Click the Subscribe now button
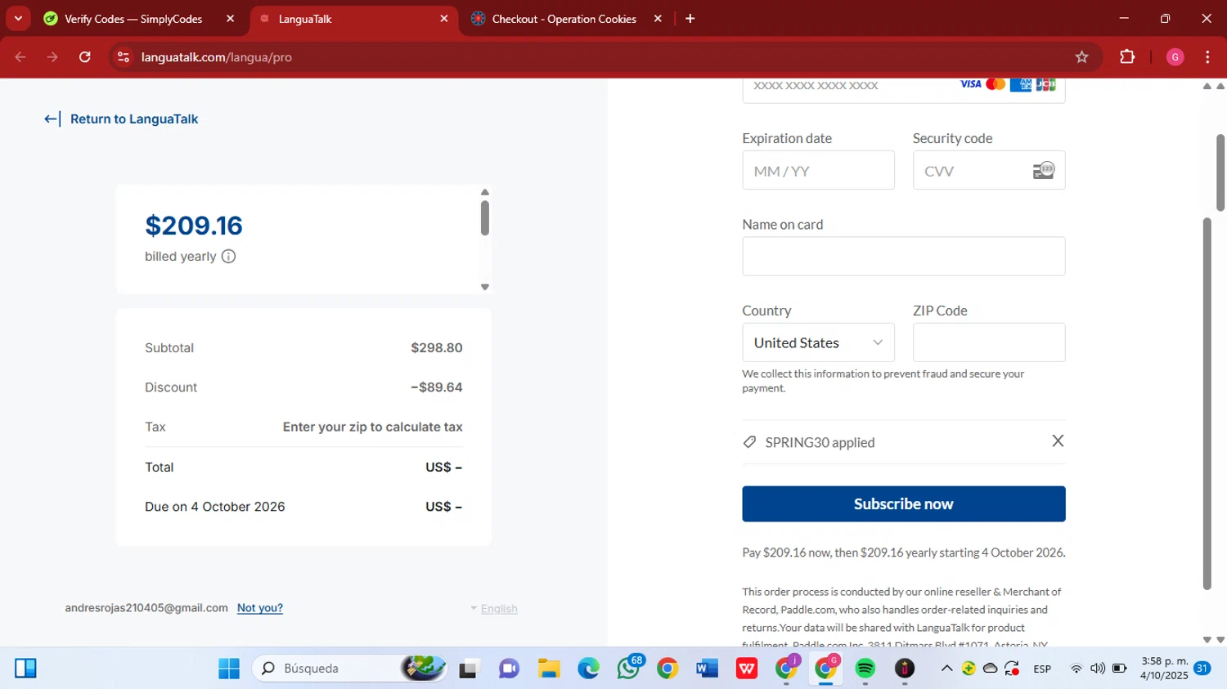Screen dimensions: 1227x689 tap(903, 503)
